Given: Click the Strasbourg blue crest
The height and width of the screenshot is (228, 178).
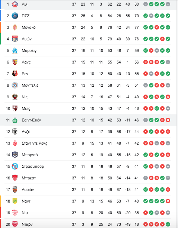Looking at the screenshot, I should click(x=15, y=166).
